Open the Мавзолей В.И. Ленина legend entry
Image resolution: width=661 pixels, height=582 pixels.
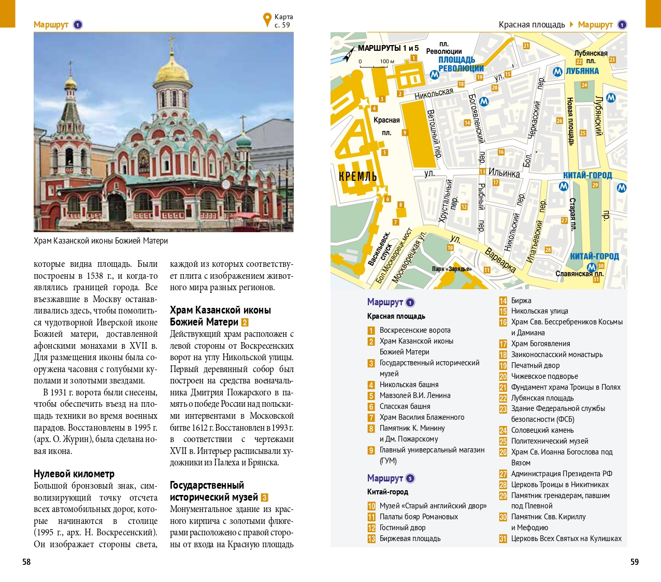415,395
